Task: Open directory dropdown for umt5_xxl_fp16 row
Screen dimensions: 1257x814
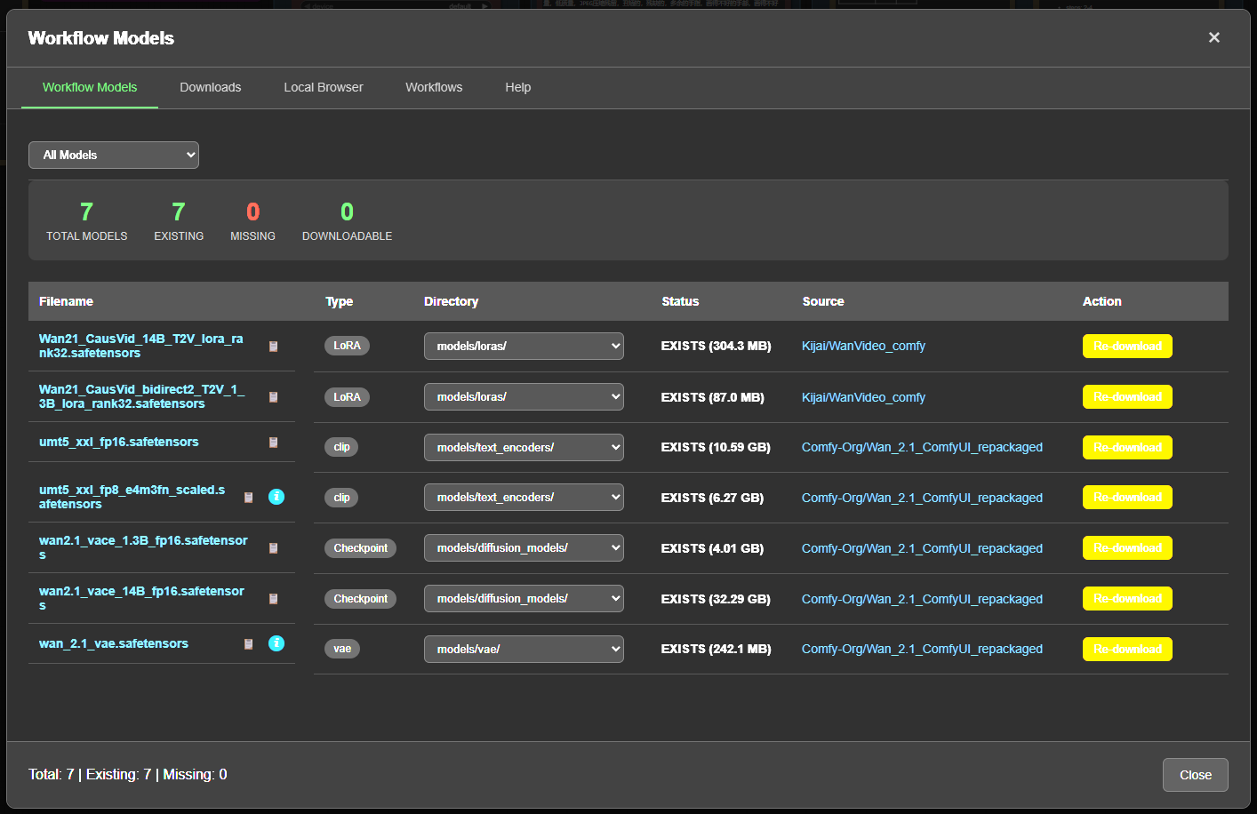Action: (x=524, y=447)
